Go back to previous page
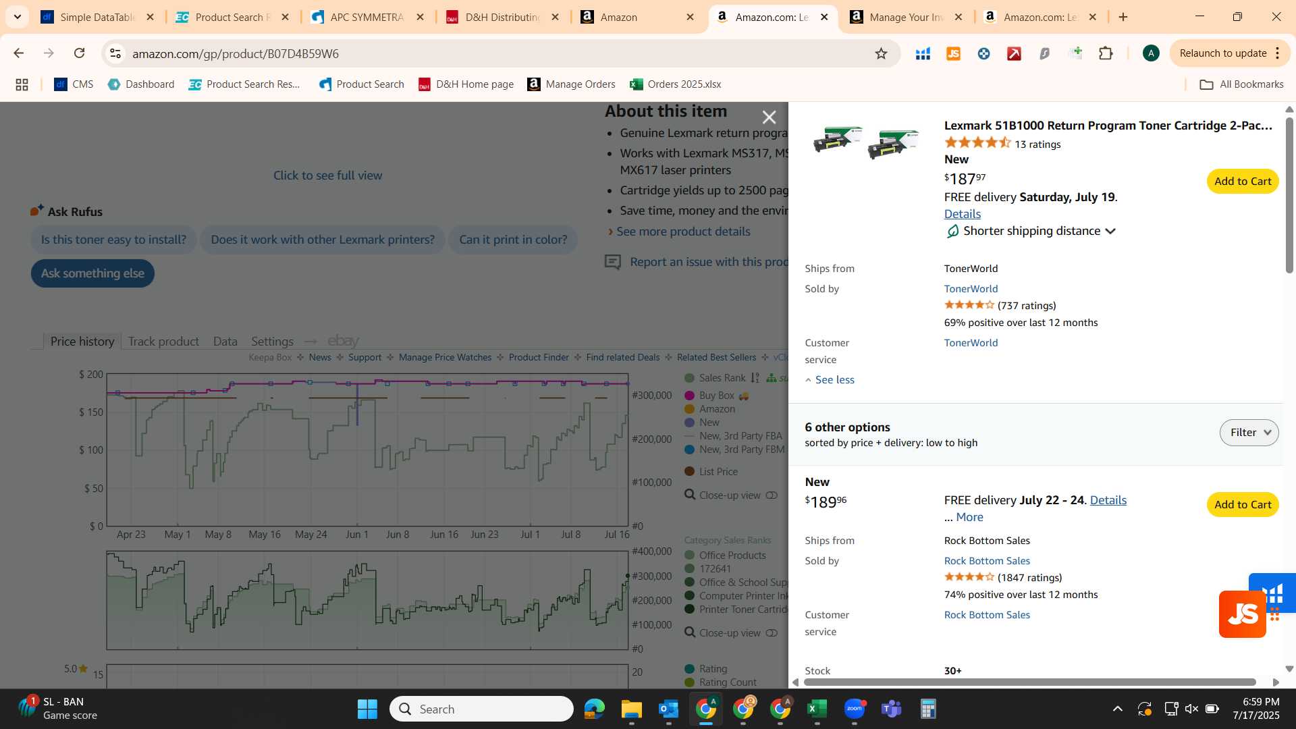The height and width of the screenshot is (729, 1296). pyautogui.click(x=19, y=53)
